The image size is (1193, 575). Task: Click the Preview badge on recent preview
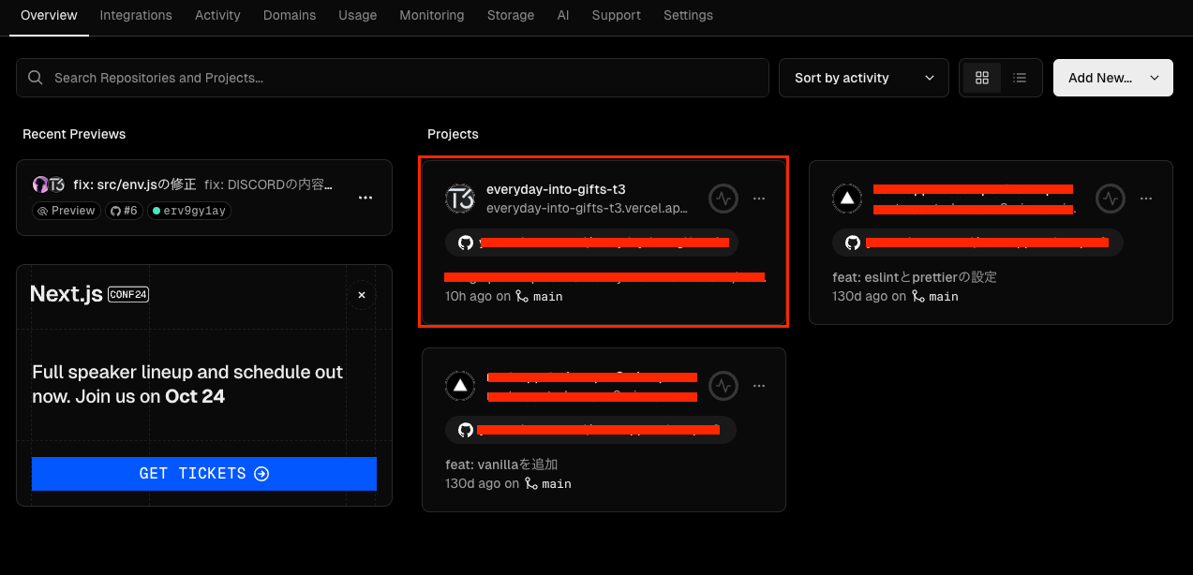coord(66,211)
